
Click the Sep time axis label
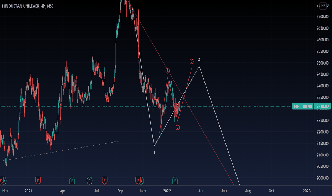pos(120,191)
